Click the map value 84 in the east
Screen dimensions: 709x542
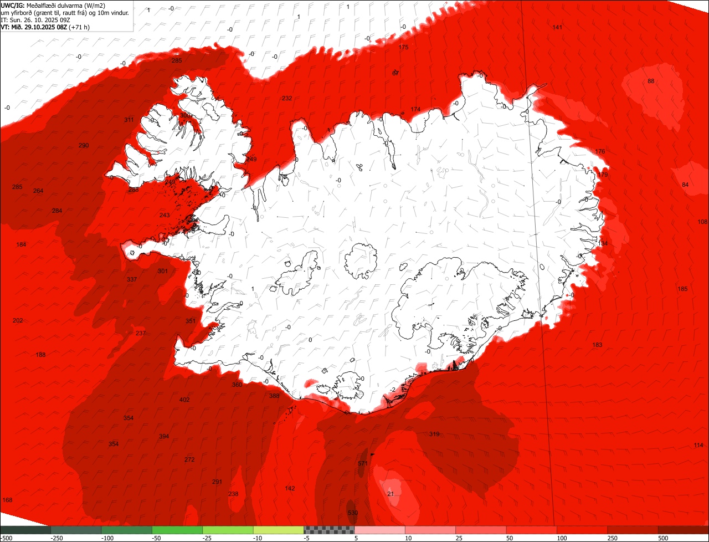(x=685, y=185)
